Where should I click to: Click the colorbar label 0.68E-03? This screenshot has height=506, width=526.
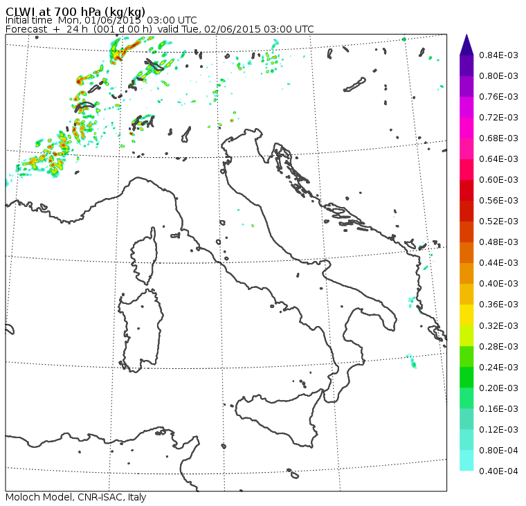click(498, 138)
